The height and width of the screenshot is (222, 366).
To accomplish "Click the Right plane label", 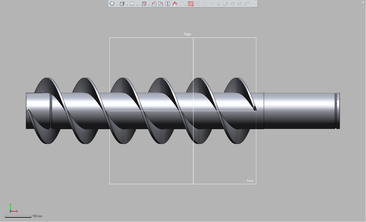I will [x=188, y=34].
